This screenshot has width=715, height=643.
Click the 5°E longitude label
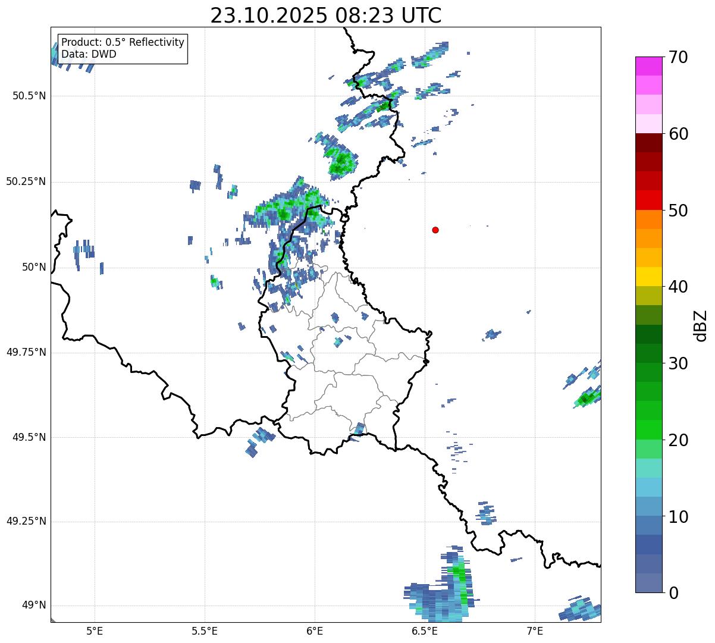pyautogui.click(x=95, y=631)
